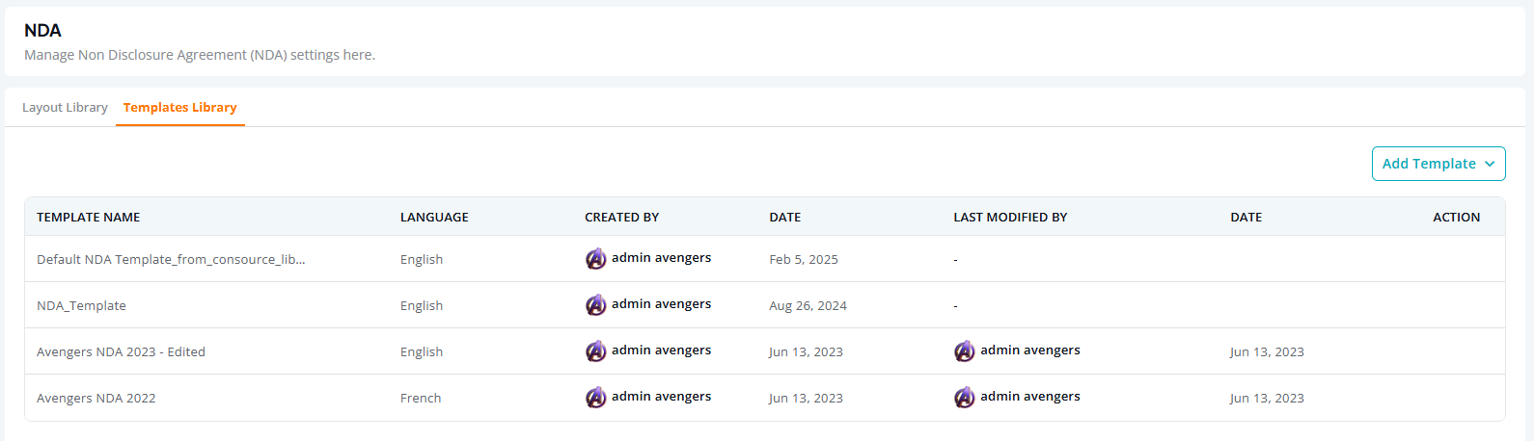The image size is (1534, 441).
Task: Click the LAST MODIFIED BY column header
Action: [x=1010, y=218]
